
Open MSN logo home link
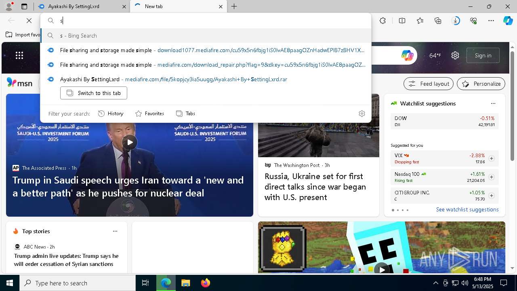[x=19, y=83]
